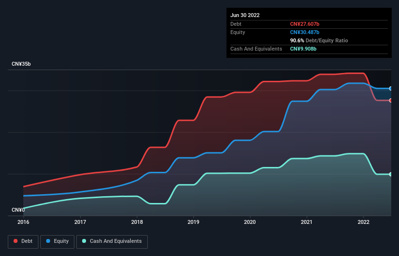Click the 90.6% Debt/Equity Ratio text
Screen dimensions: 399x256
319,40
